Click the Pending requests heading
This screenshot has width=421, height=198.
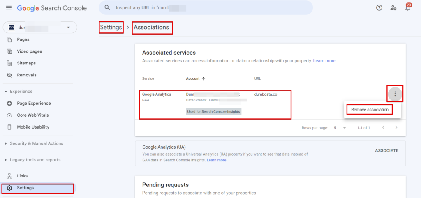(x=165, y=185)
